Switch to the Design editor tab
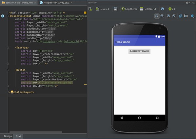The width and height of the screenshot is (196, 139). 8,136
